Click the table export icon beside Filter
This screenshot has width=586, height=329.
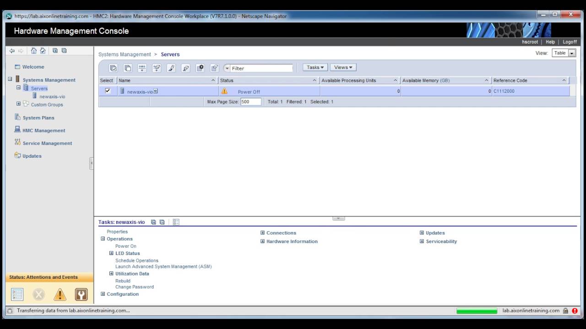(x=214, y=68)
